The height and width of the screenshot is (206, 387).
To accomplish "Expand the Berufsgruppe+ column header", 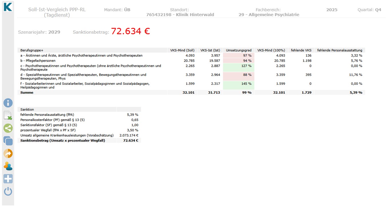I will 32,50.
